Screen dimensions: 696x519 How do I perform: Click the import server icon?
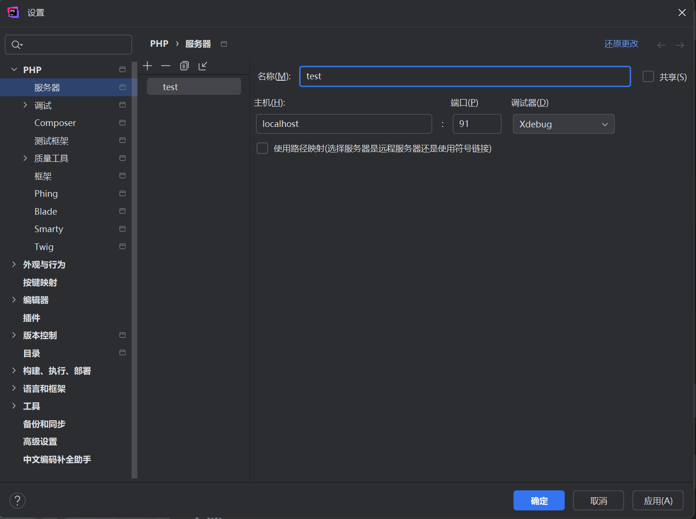(203, 66)
